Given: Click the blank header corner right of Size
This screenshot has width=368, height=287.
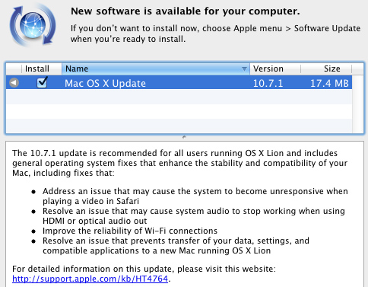Looking at the screenshot, I should 357,69.
